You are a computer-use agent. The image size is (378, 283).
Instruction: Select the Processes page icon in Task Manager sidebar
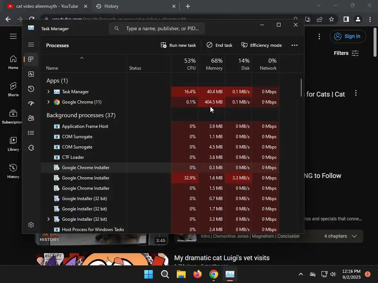[31, 59]
